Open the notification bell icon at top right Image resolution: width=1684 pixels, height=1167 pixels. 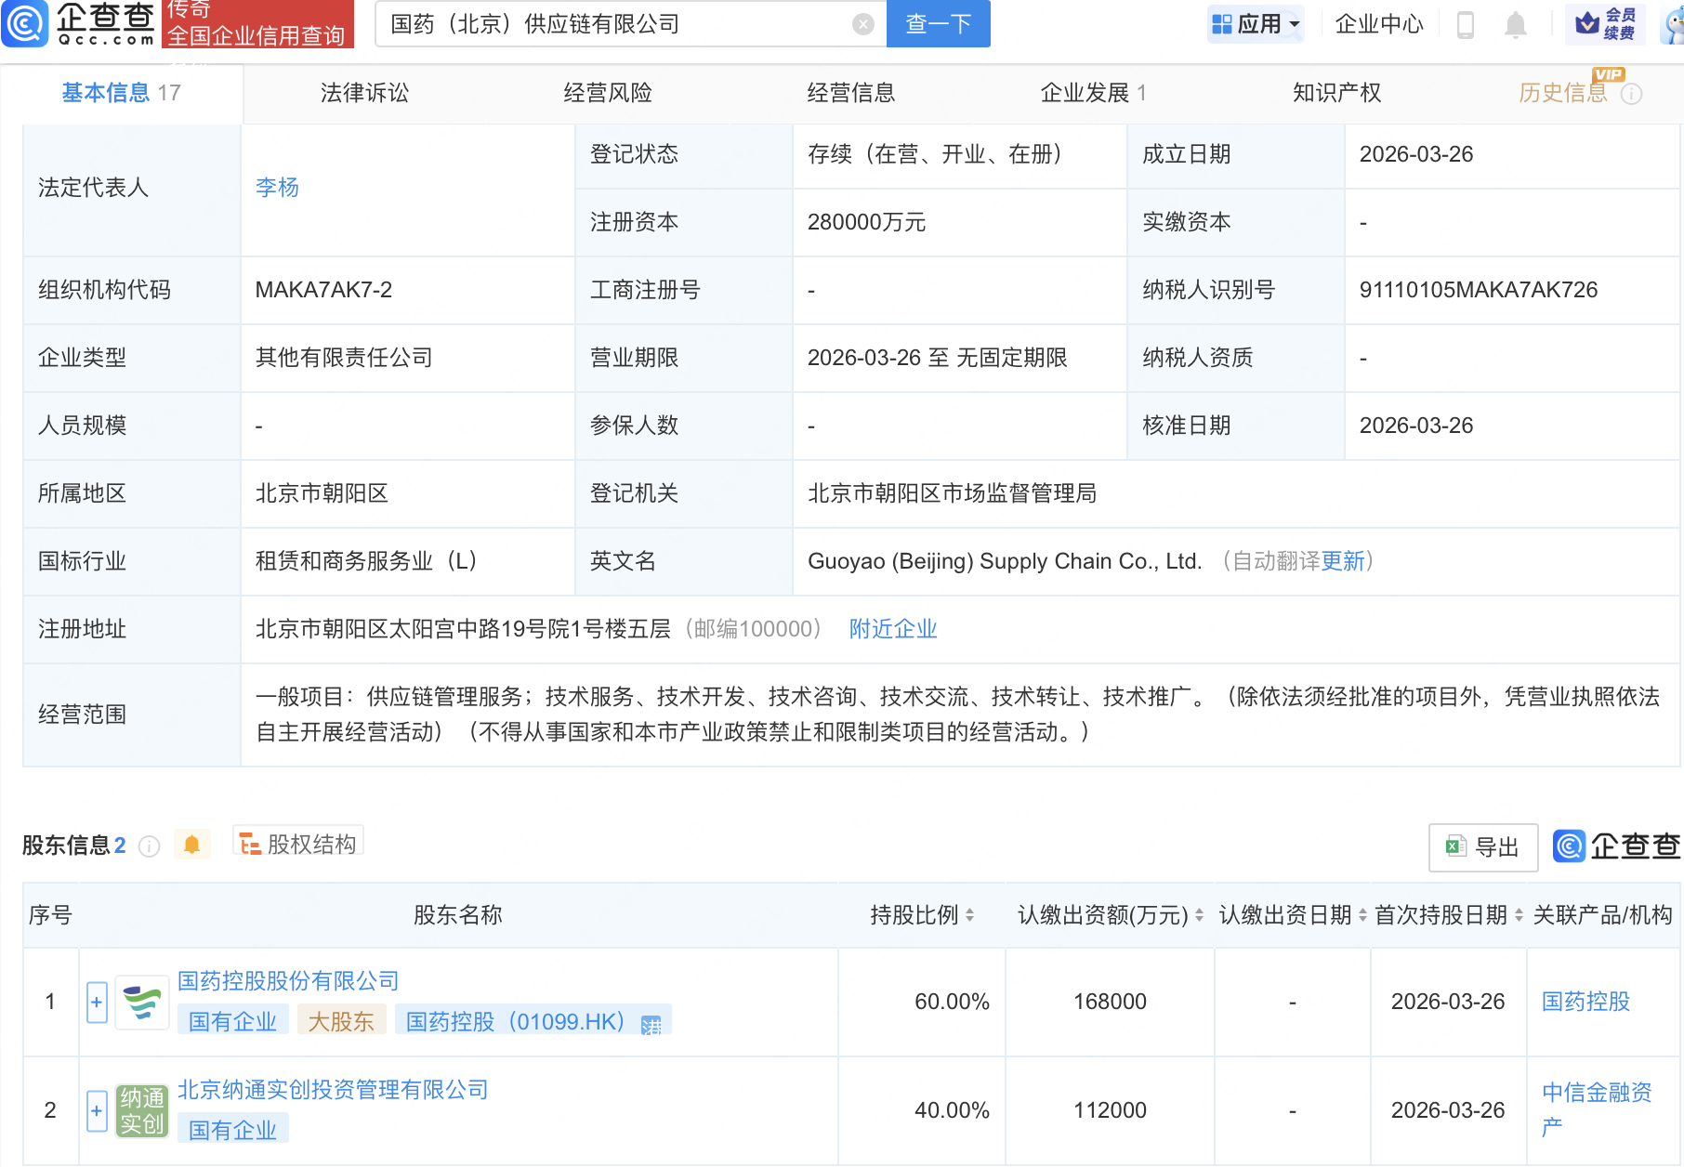point(1515,25)
